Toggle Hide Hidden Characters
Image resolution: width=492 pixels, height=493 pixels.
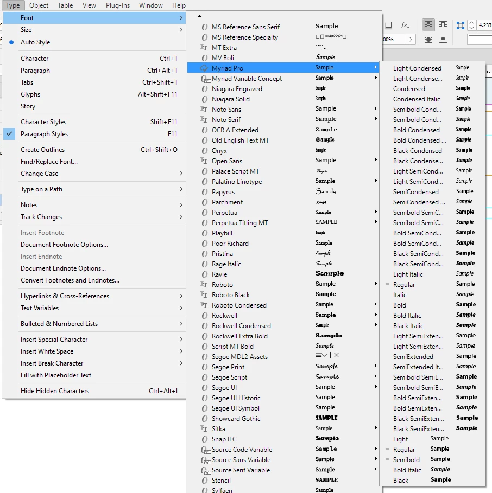[x=94, y=391]
